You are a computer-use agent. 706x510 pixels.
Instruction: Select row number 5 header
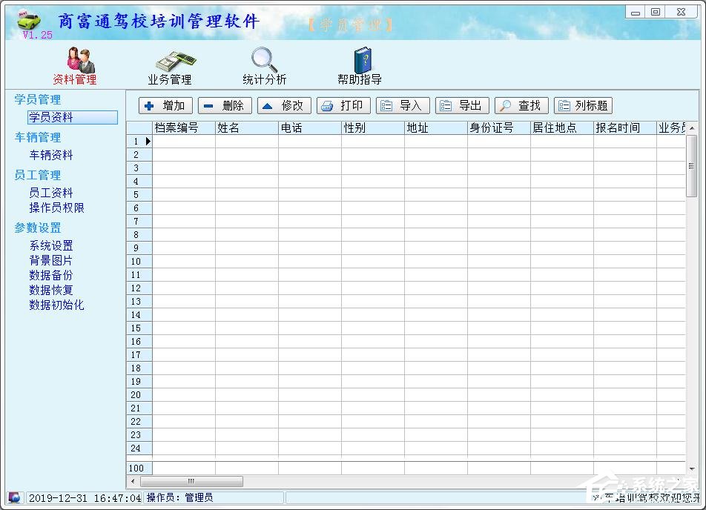(x=139, y=195)
